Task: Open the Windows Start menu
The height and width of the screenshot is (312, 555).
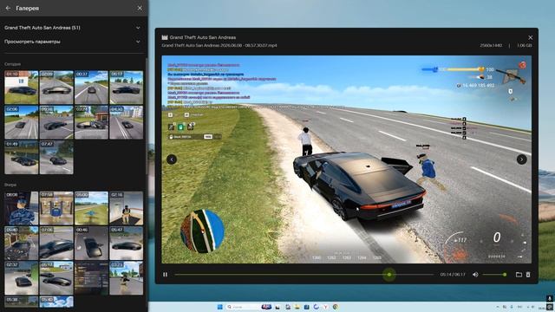Action: pyautogui.click(x=219, y=307)
